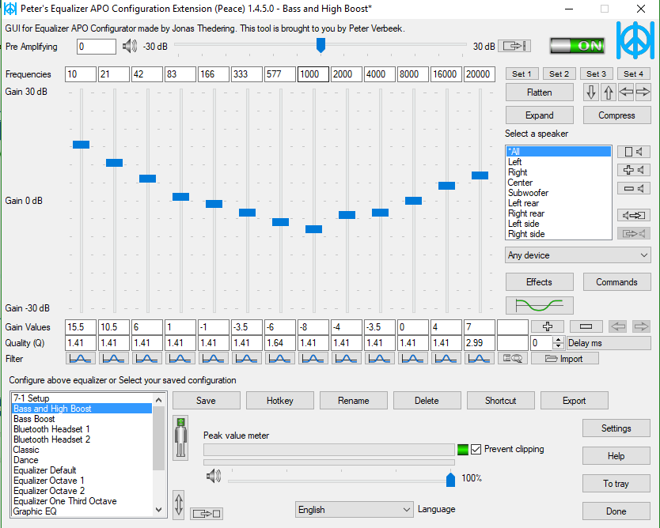Screen dimensions: 660x528
Task: Click the pre-amplifying speaker mute icon
Action: (x=130, y=47)
